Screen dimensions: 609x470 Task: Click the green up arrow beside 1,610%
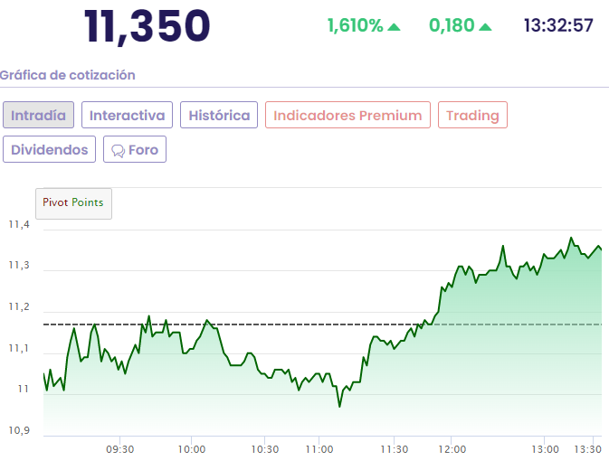coord(394,26)
